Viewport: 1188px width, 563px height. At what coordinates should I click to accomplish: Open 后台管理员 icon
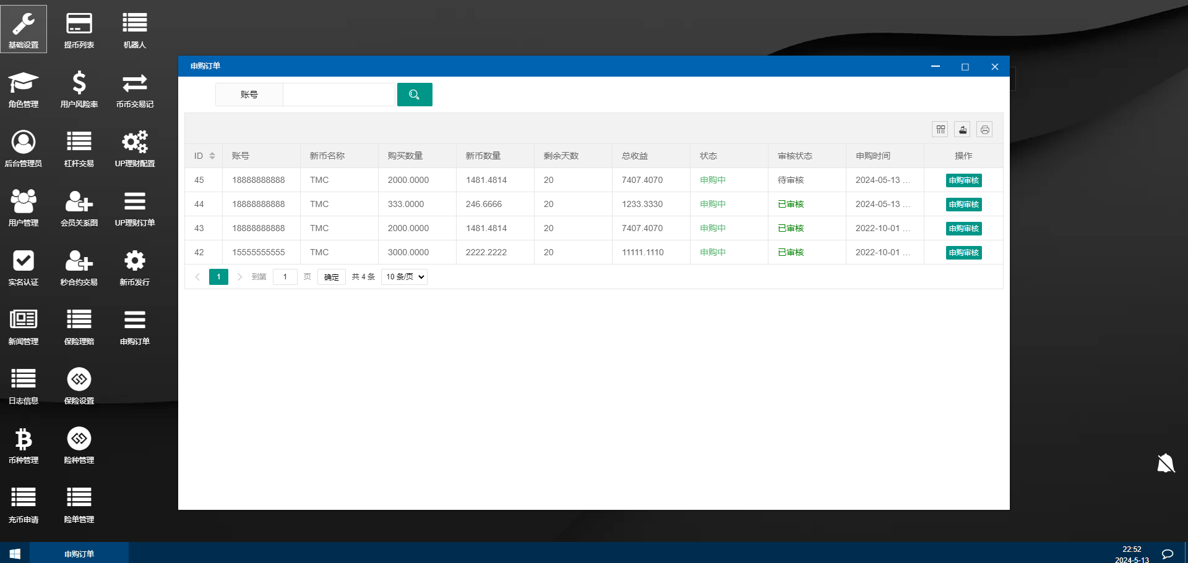[24, 148]
